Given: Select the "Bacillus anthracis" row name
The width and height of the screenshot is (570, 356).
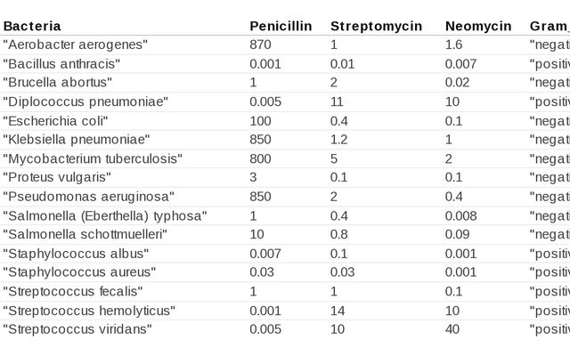Looking at the screenshot, I should [x=61, y=64].
